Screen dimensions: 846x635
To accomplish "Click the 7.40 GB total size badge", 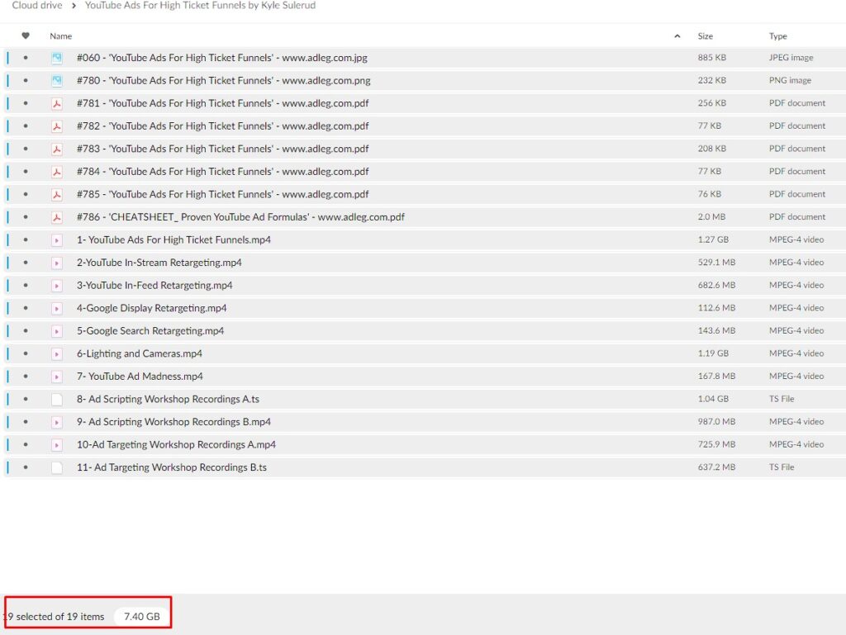I will coord(141,615).
